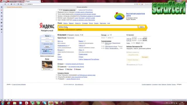Open Bookmarks star panel in sidebar
The height and width of the screenshot is (105, 187).
tap(1, 13)
